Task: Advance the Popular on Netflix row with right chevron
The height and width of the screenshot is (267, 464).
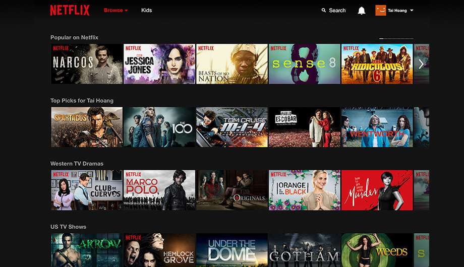Action: click(421, 64)
